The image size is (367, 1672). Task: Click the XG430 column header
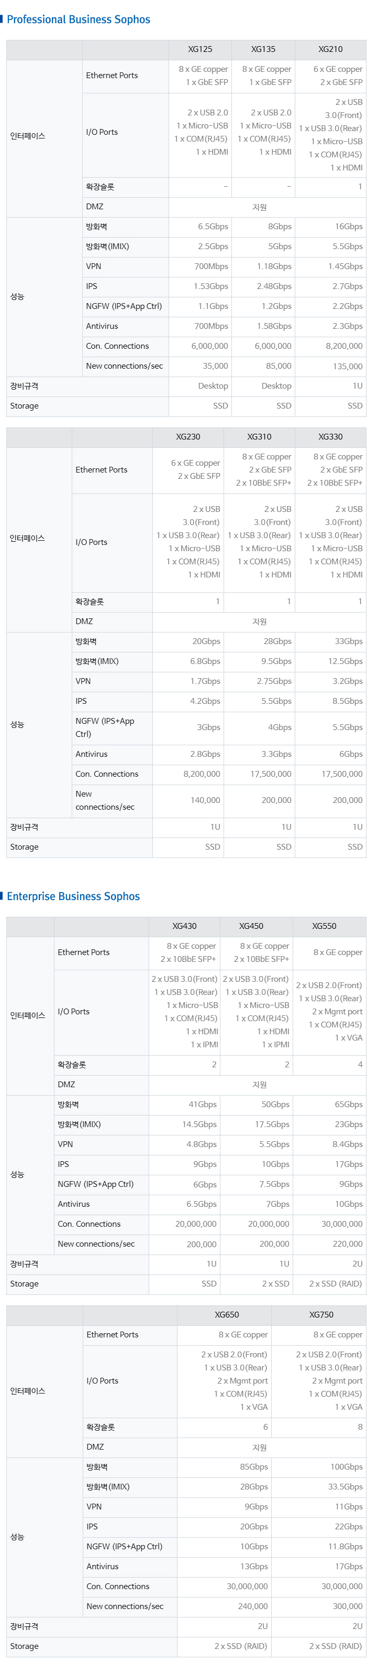(x=184, y=926)
